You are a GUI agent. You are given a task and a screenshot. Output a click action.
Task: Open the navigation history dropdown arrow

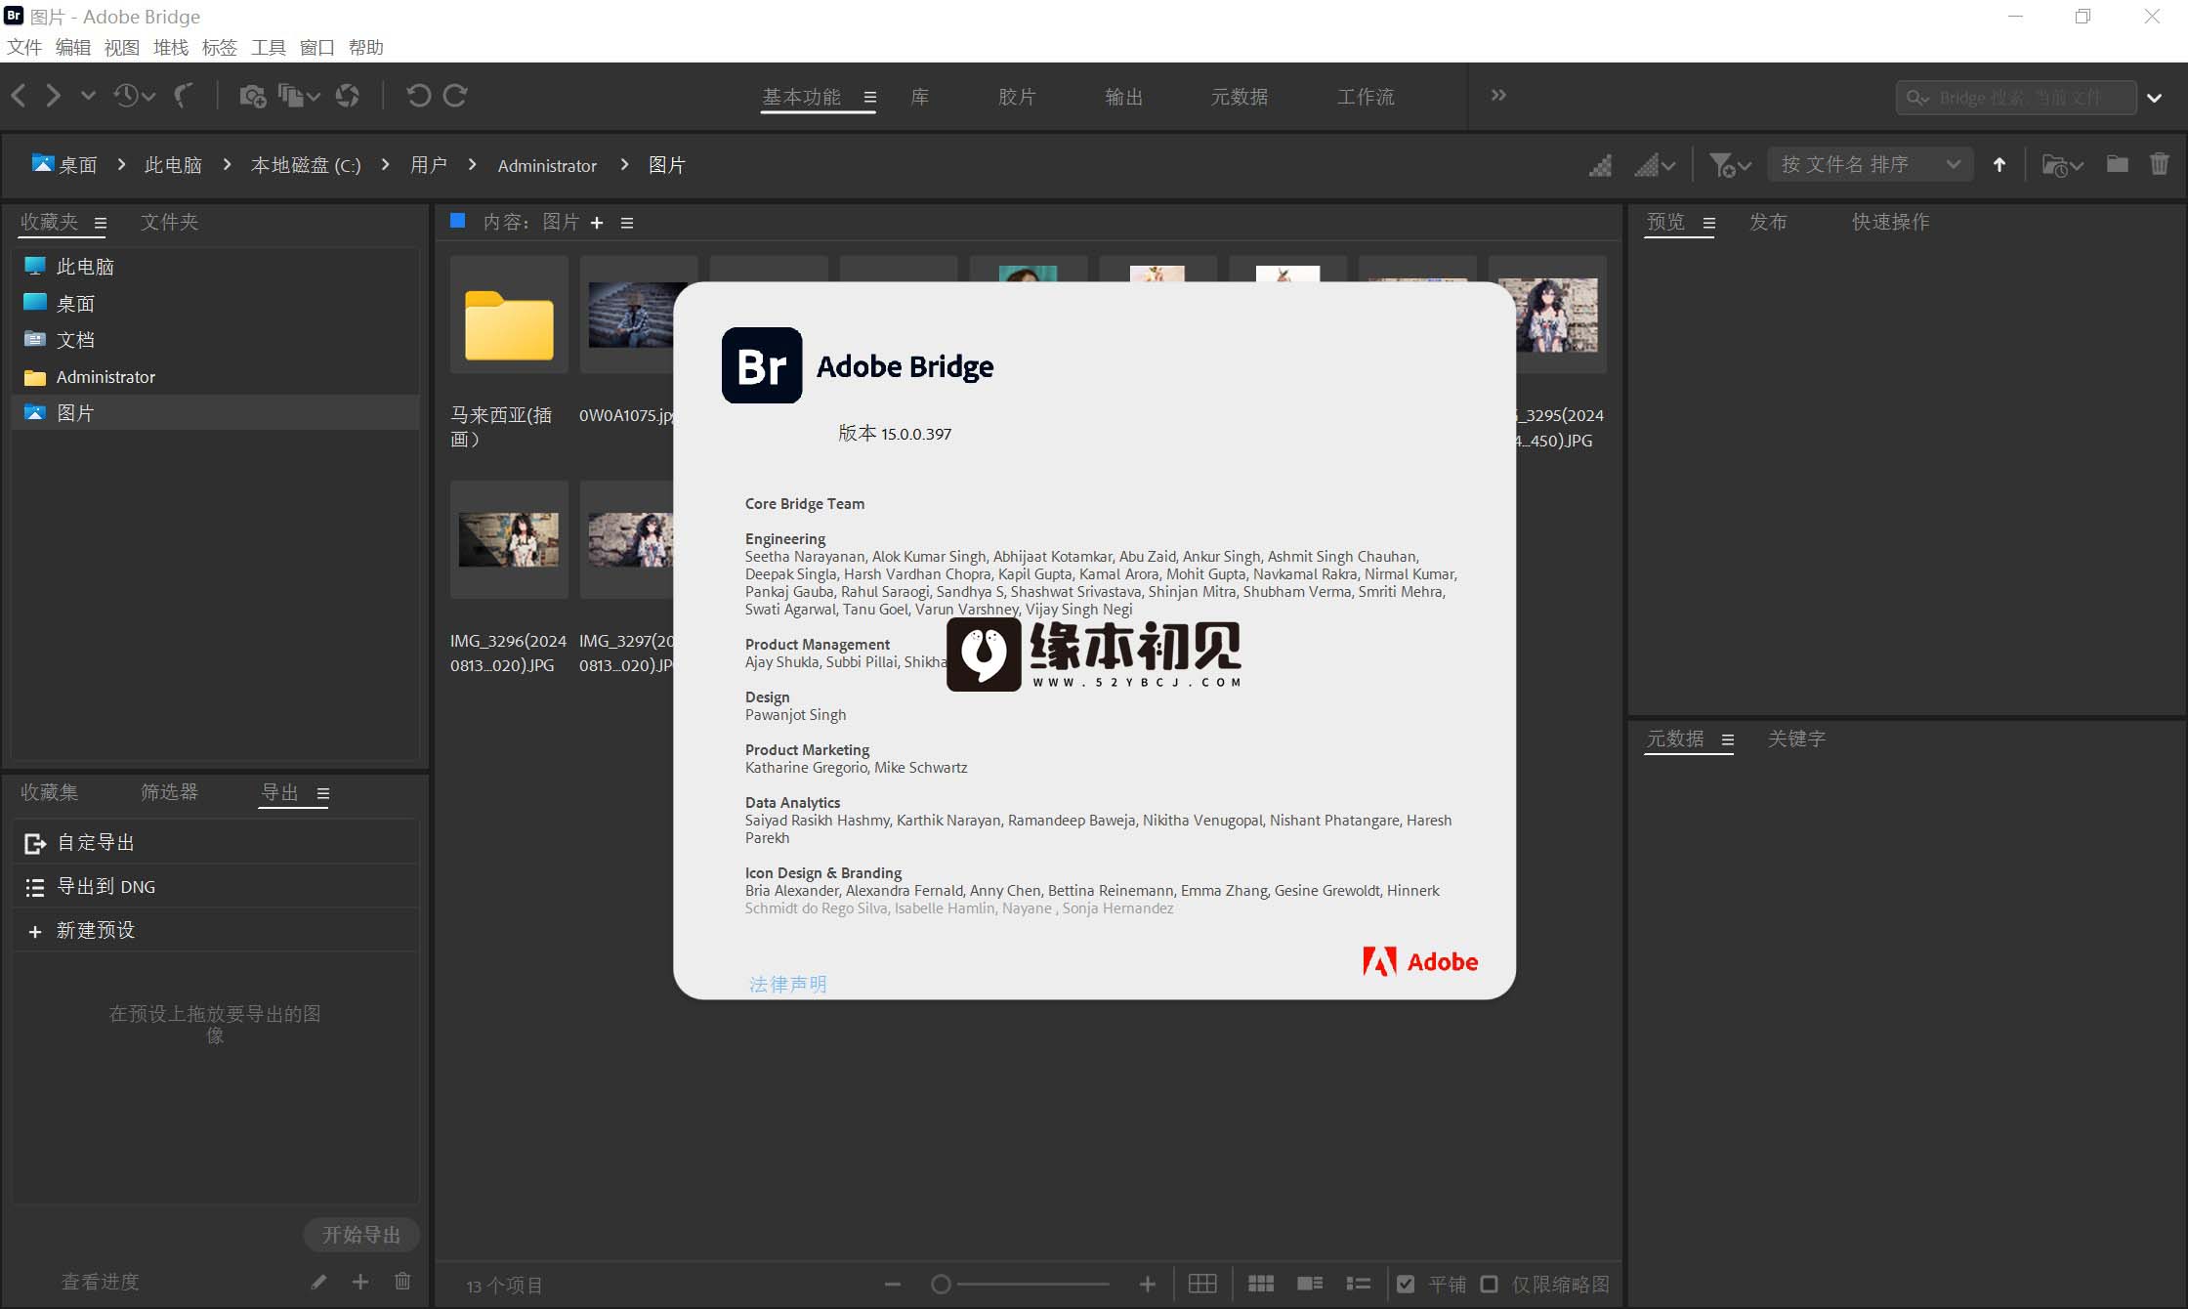pos(88,96)
